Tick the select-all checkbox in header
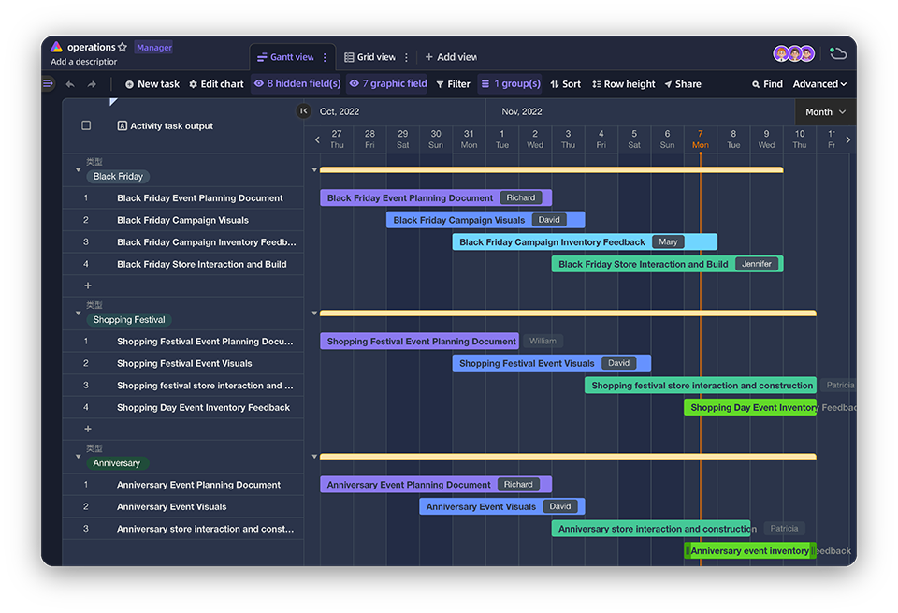 tap(87, 125)
